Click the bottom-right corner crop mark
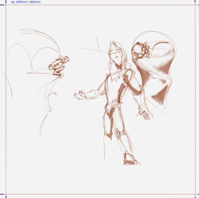Image resolution: width=199 pixels, height=198 pixels. tap(196, 195)
